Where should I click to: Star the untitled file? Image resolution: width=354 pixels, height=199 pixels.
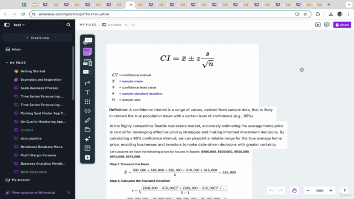pyautogui.click(x=133, y=25)
